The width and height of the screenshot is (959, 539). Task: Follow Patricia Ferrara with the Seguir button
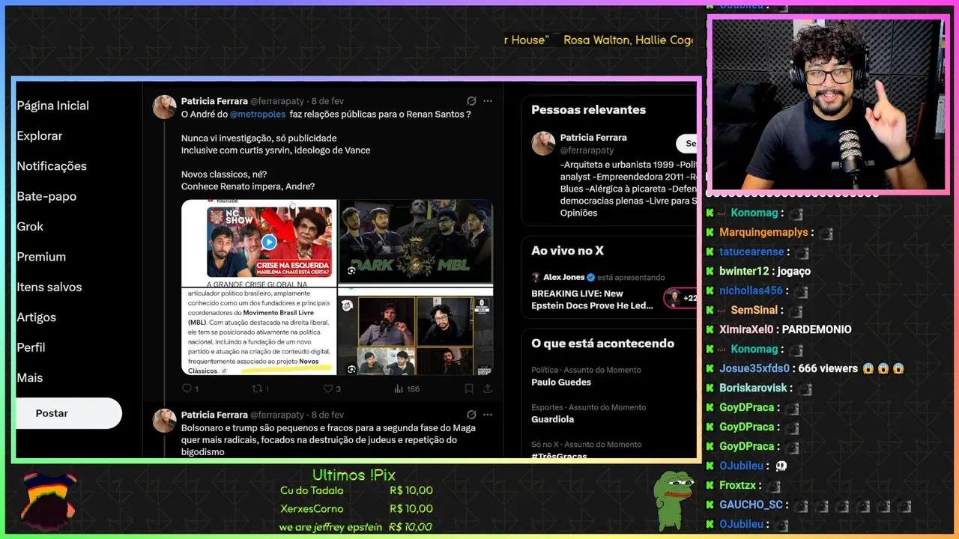686,143
